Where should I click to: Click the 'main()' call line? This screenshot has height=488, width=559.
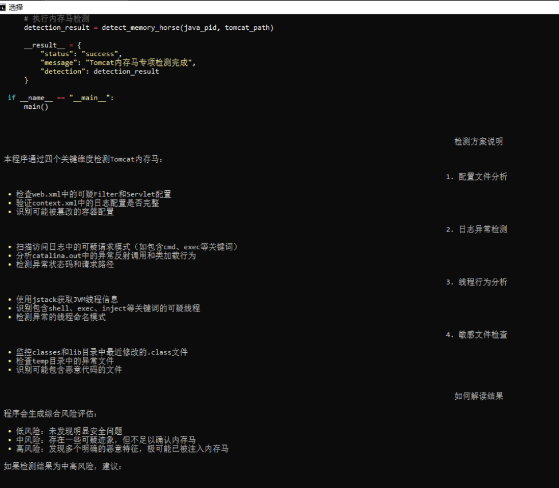36,107
